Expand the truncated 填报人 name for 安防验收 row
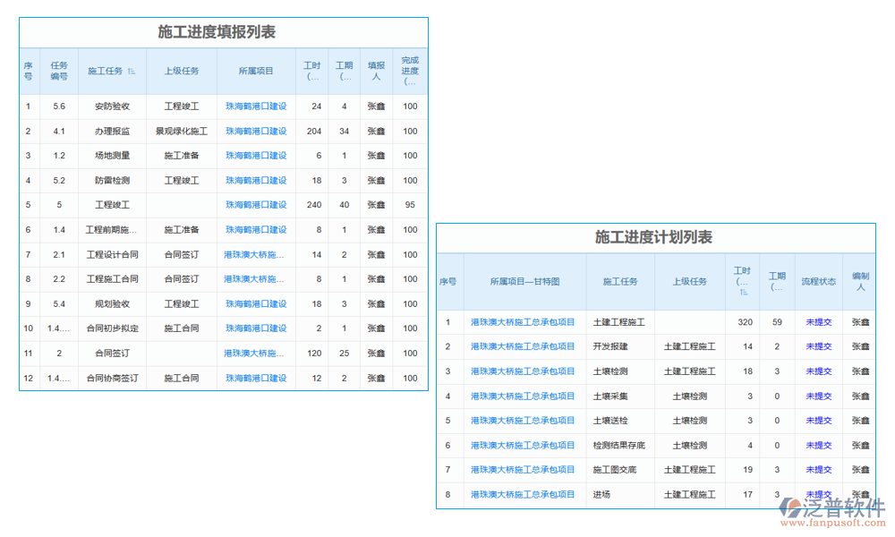 pos(376,107)
